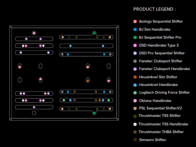Click the orange mounting hole on the plate
The image size is (196, 147).
88,80
